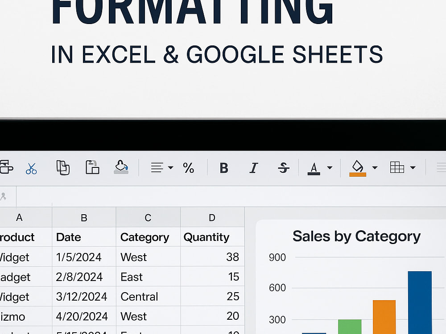
Task: Select column D header
Action: pos(212,218)
